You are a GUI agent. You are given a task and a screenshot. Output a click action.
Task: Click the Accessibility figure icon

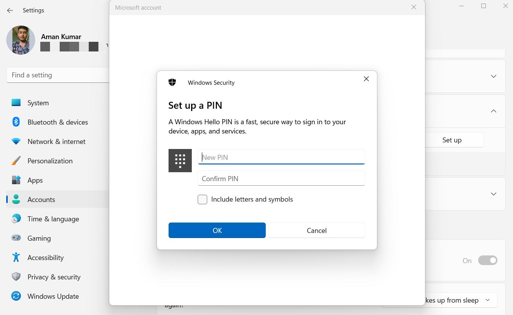16,257
